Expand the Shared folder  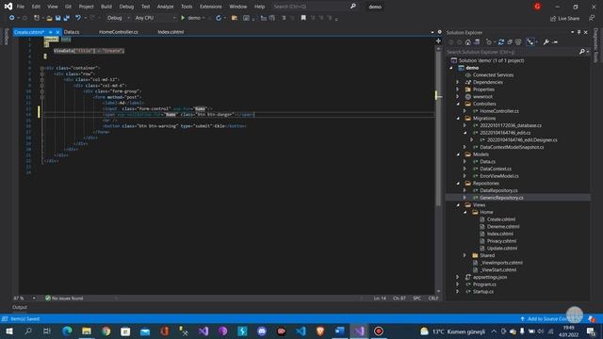(464, 255)
